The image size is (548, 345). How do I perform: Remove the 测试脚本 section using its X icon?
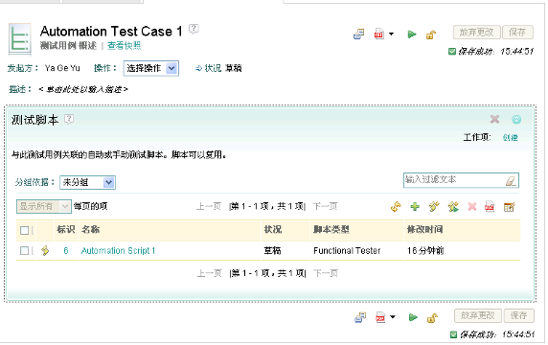click(494, 119)
